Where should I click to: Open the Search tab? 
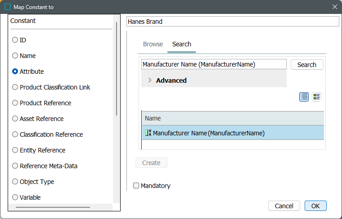[x=182, y=44]
